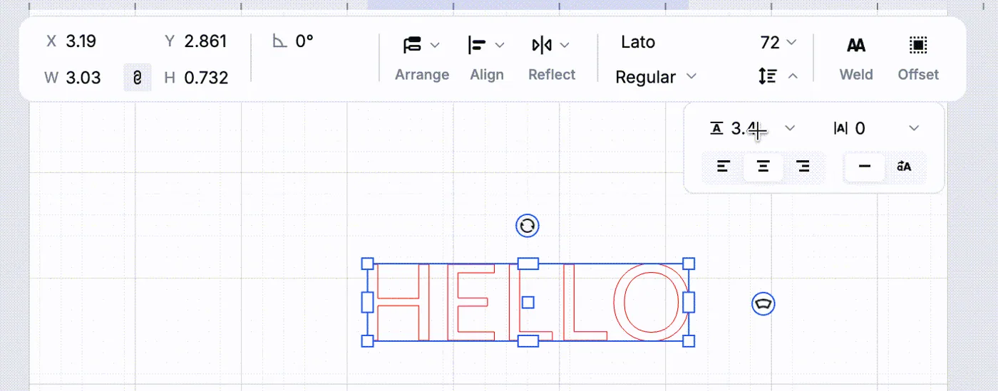The height and width of the screenshot is (391, 998).
Task: Select center text alignment
Action: (763, 167)
